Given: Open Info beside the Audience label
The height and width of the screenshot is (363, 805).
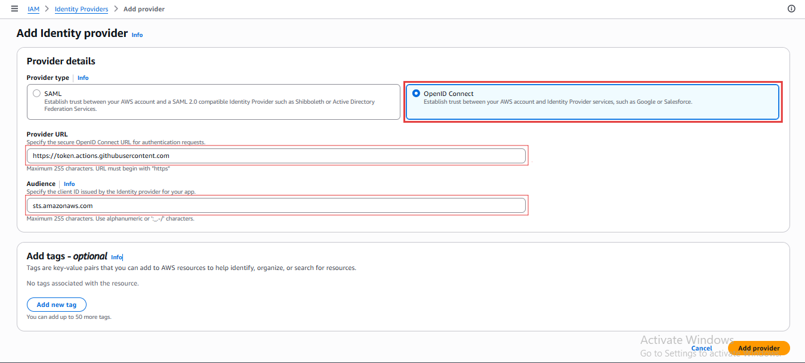Looking at the screenshot, I should (x=69, y=184).
